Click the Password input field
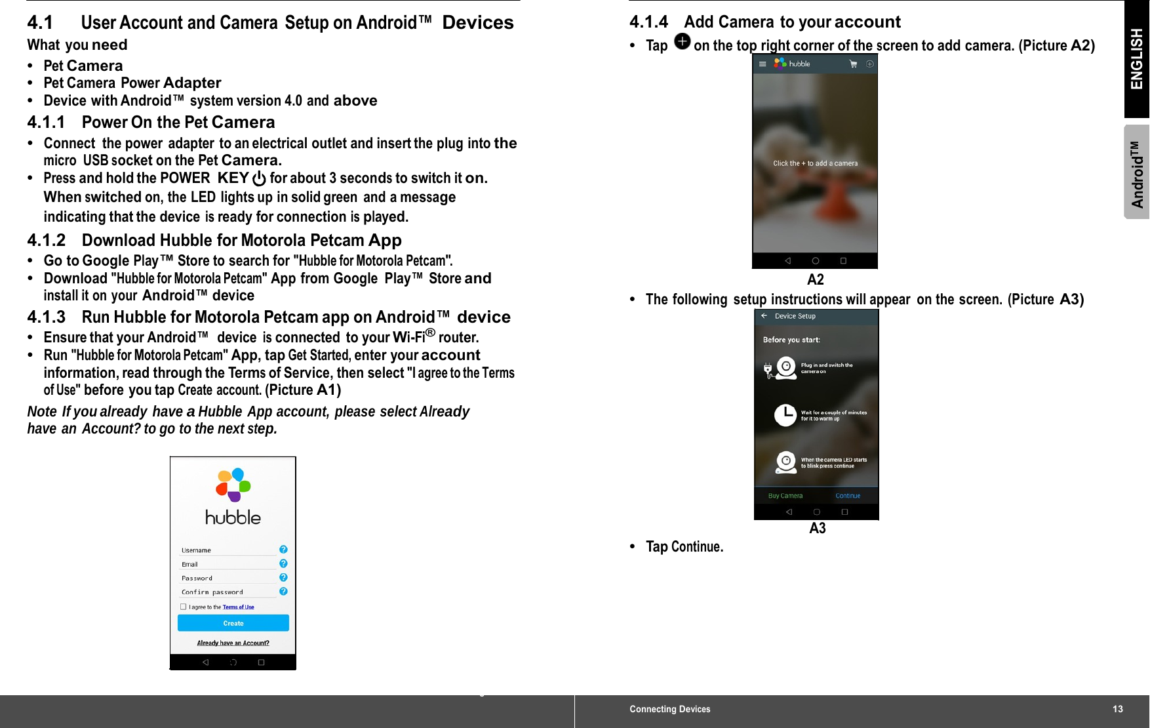 click(x=228, y=578)
